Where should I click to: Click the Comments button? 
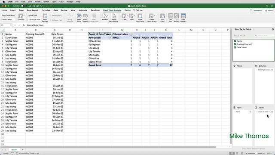tap(256, 10)
